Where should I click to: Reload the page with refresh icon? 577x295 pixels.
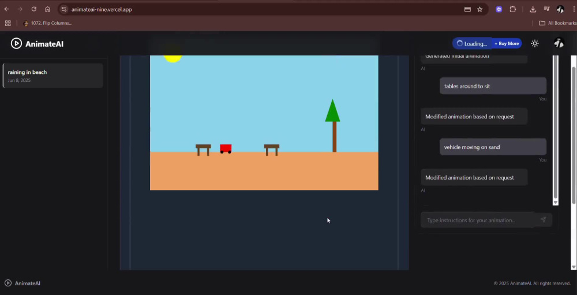[x=34, y=9]
